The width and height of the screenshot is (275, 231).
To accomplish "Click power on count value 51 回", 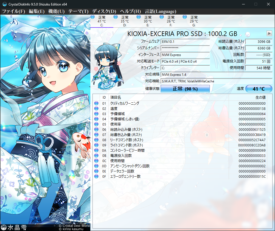I will (x=259, y=62).
